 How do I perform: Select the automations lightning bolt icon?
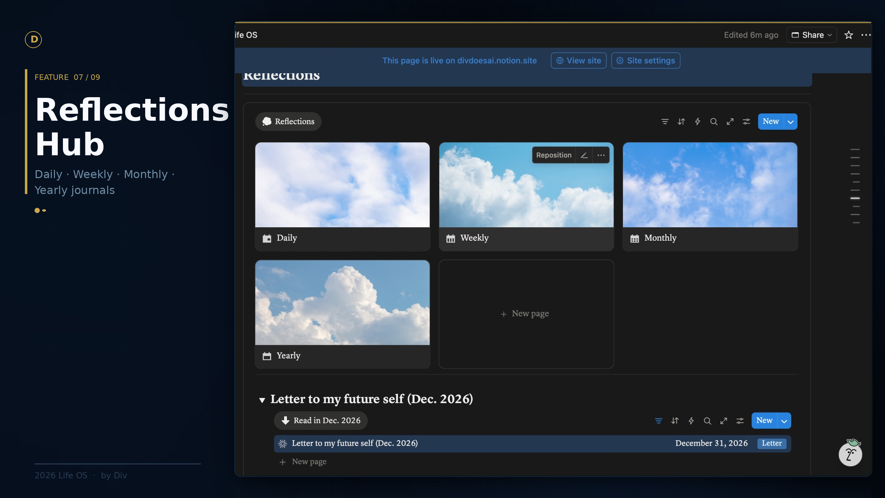[x=697, y=121]
